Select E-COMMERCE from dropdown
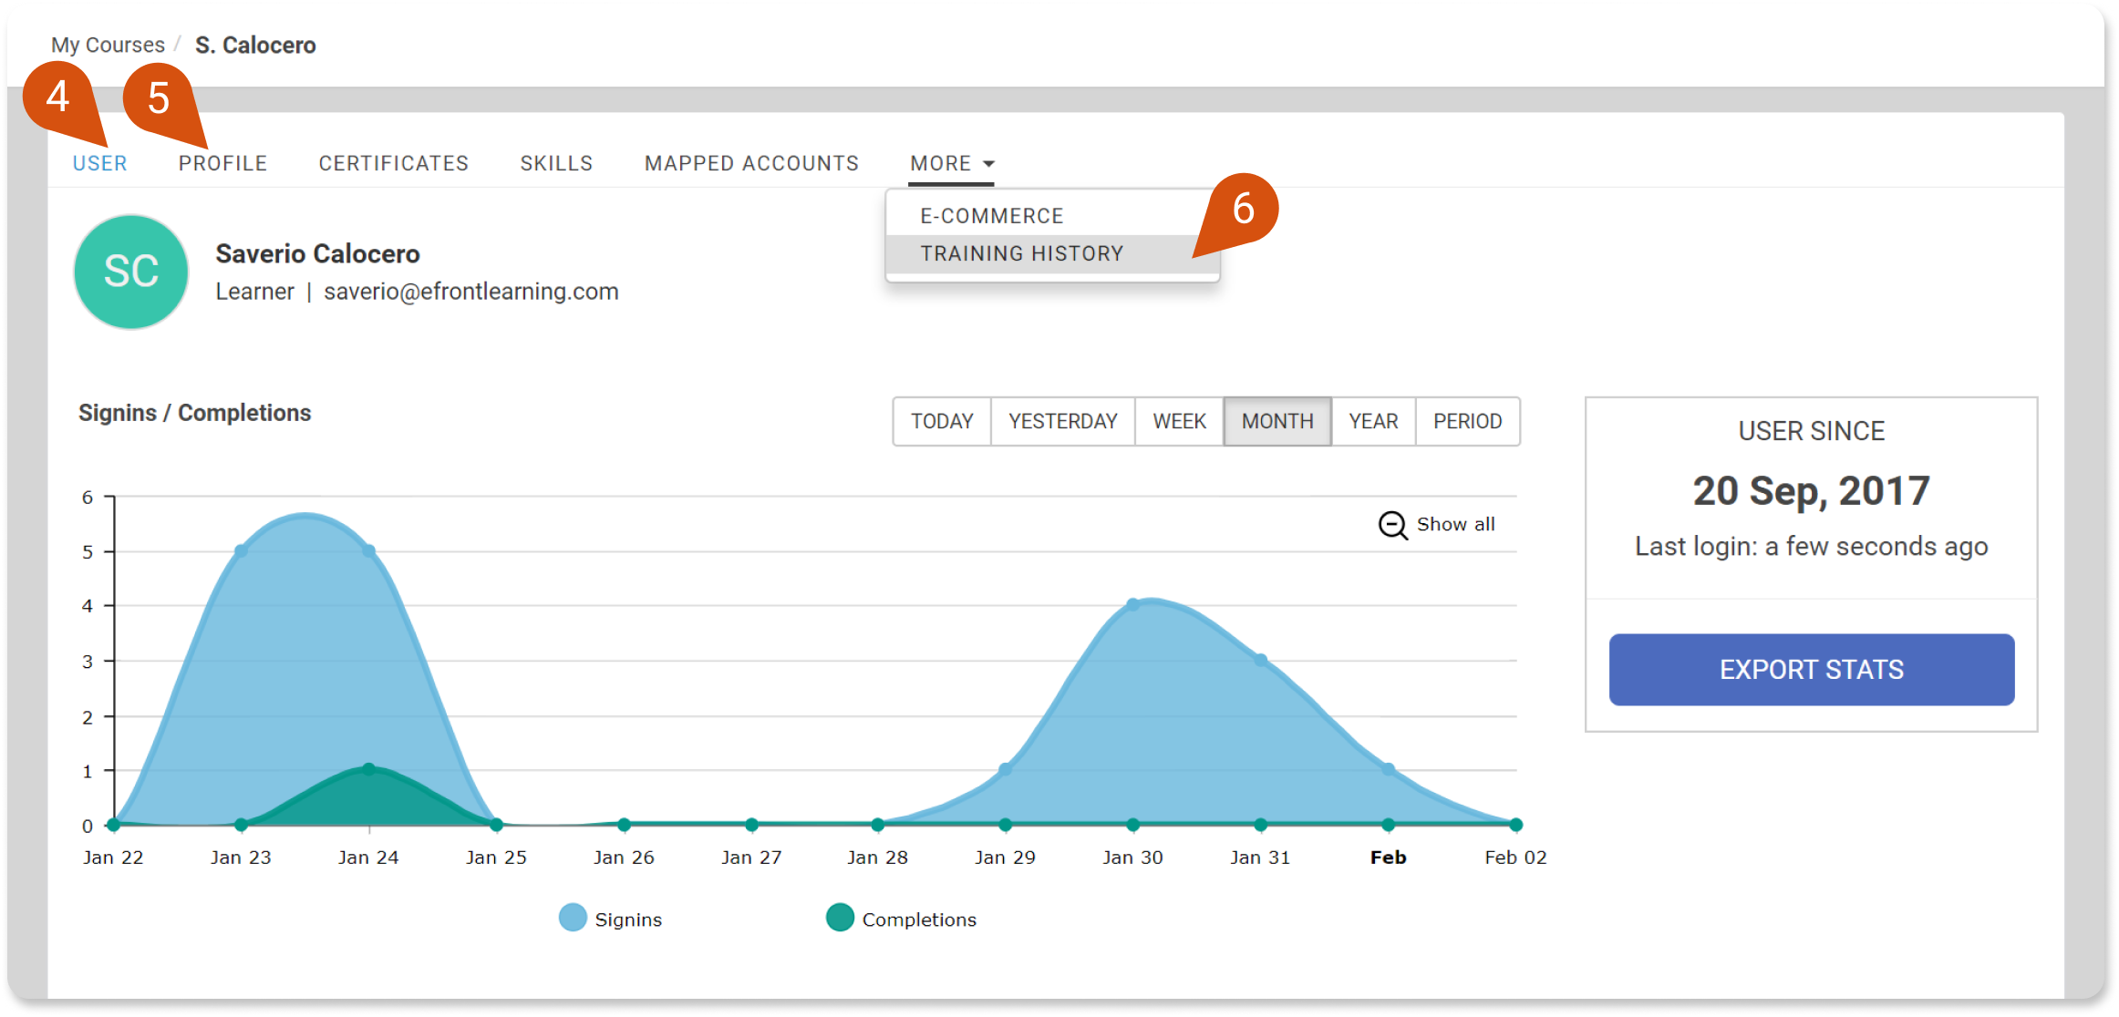2119x1017 pixels. coord(993,215)
